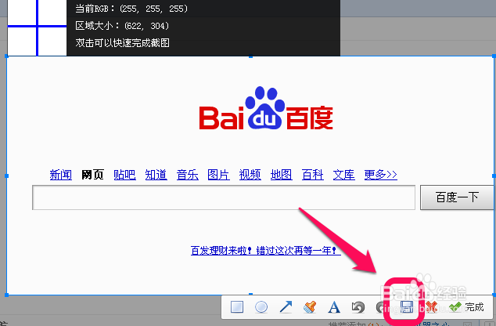Undo the last annotation

358,307
